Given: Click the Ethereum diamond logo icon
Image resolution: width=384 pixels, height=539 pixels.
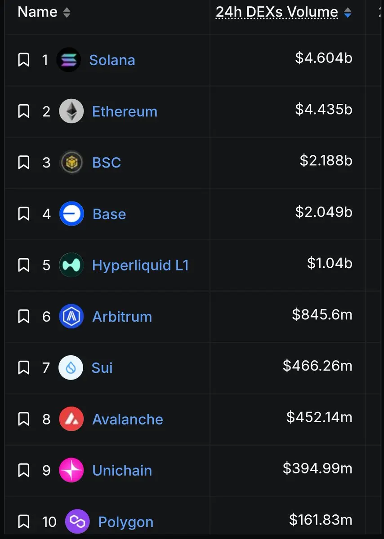Looking at the screenshot, I should click(x=71, y=111).
